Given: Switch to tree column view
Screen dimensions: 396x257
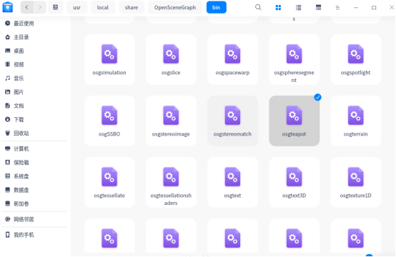Looking at the screenshot, I should 319,8.
